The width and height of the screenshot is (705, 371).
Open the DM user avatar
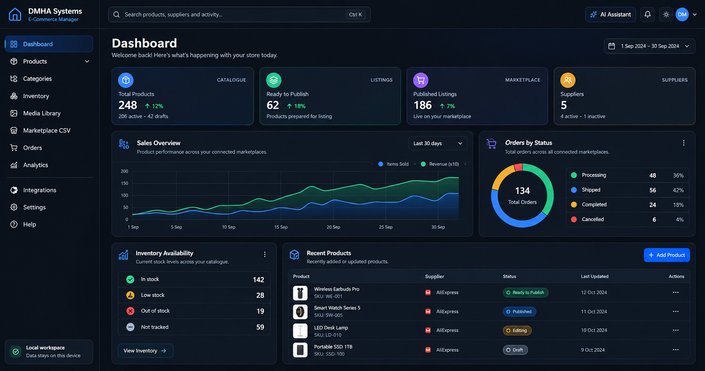(x=682, y=14)
